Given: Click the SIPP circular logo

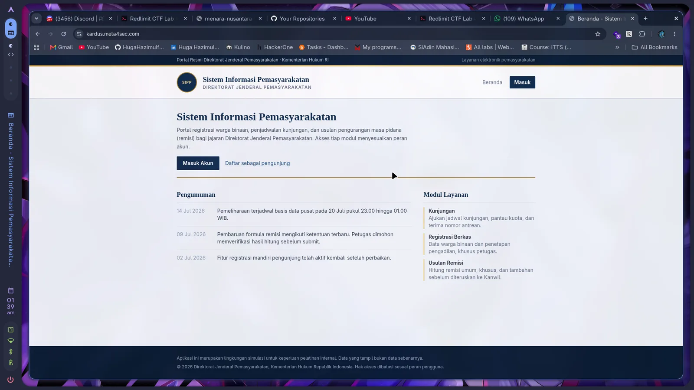Looking at the screenshot, I should 187,82.
